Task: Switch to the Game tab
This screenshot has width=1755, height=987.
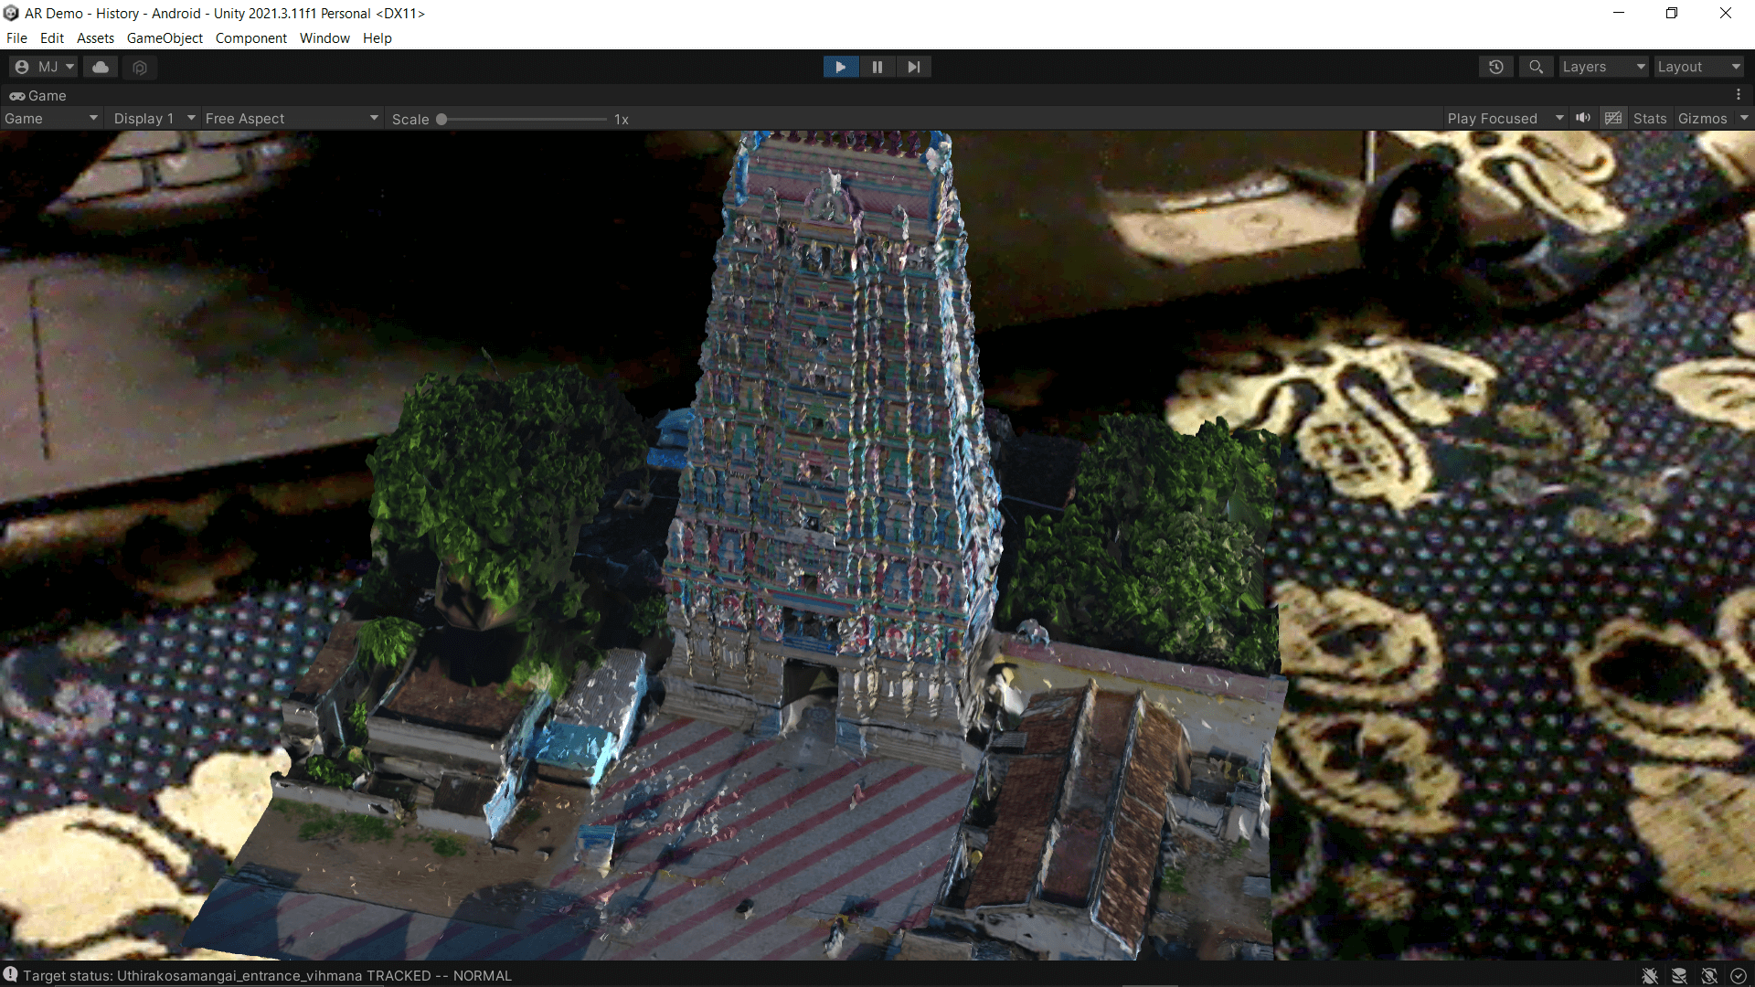Action: [38, 96]
